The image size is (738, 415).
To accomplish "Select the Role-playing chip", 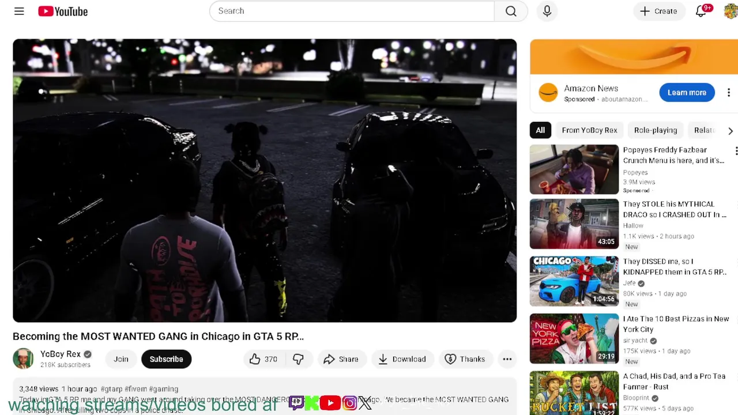I will pos(656,130).
